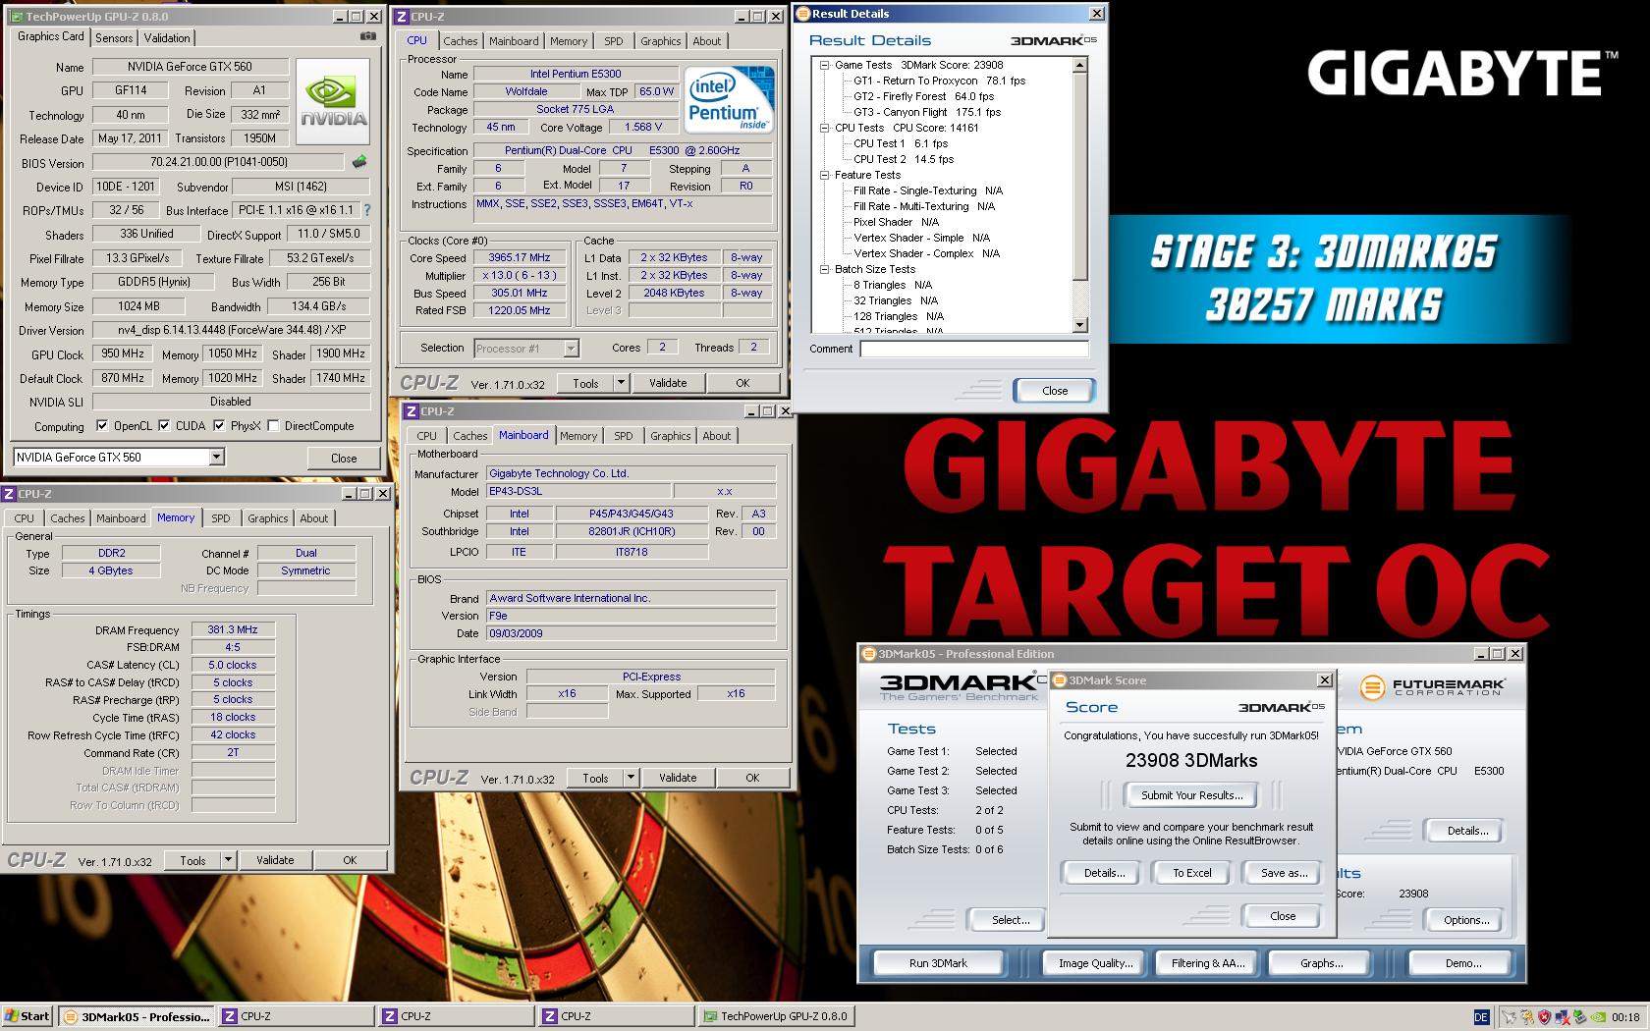
Task: Switch to Sensors tab in GPU-Z
Action: coord(114,38)
